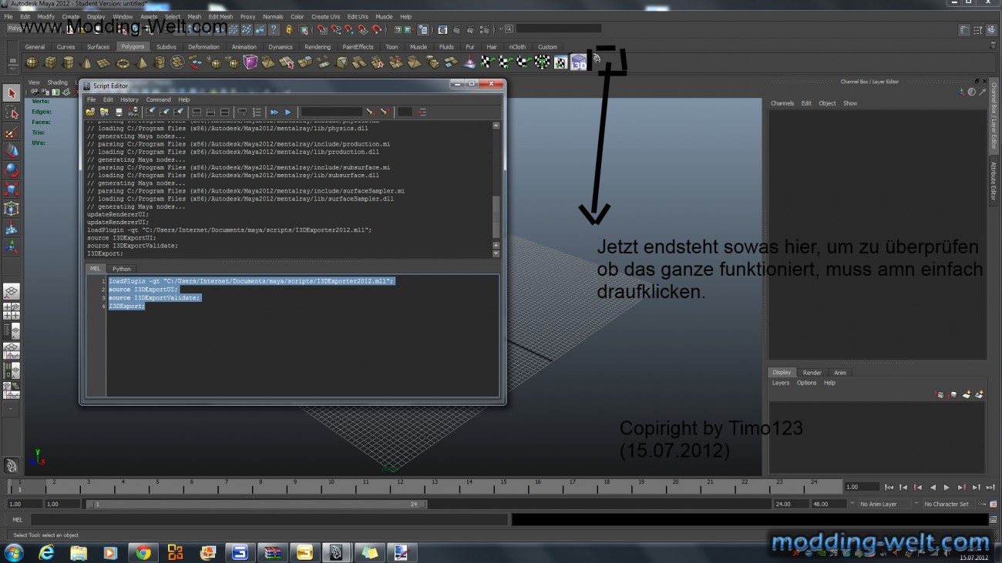Click Show Input only layout icon
This screenshot has width=1002, height=563.
pos(210,112)
